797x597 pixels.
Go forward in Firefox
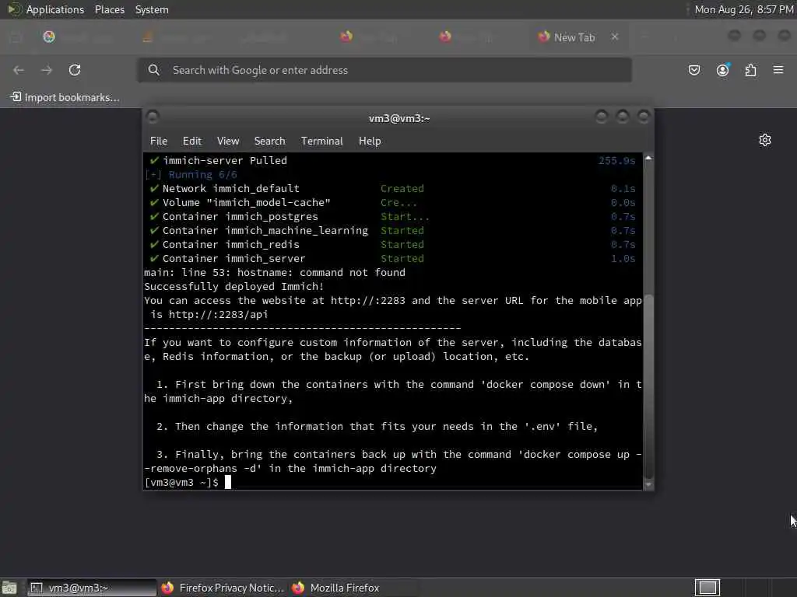click(x=47, y=70)
